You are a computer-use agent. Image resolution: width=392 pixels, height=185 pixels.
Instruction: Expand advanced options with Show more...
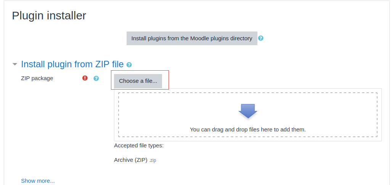(38, 181)
